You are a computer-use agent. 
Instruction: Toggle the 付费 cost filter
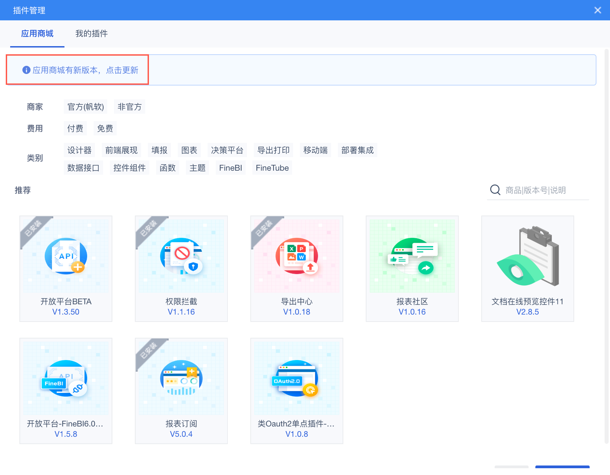75,129
